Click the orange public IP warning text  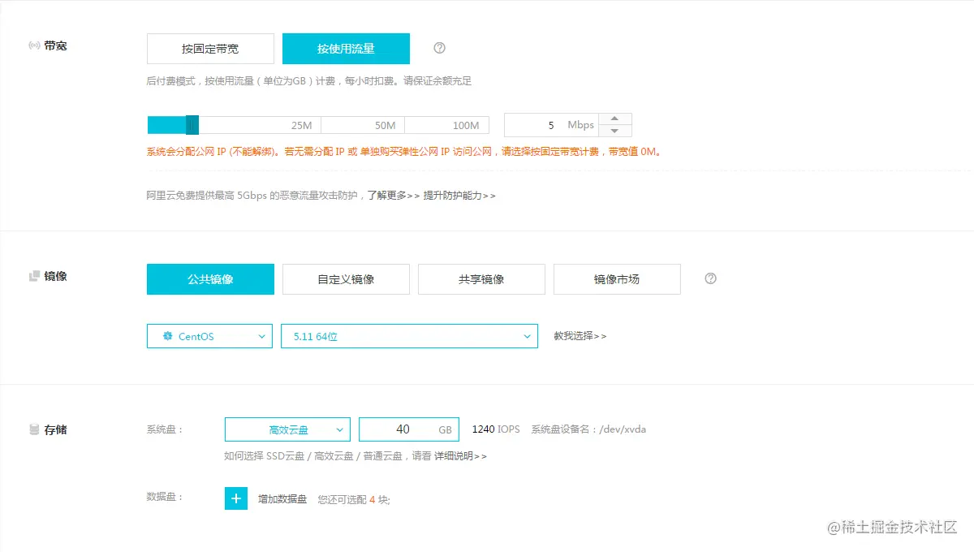pos(404,151)
